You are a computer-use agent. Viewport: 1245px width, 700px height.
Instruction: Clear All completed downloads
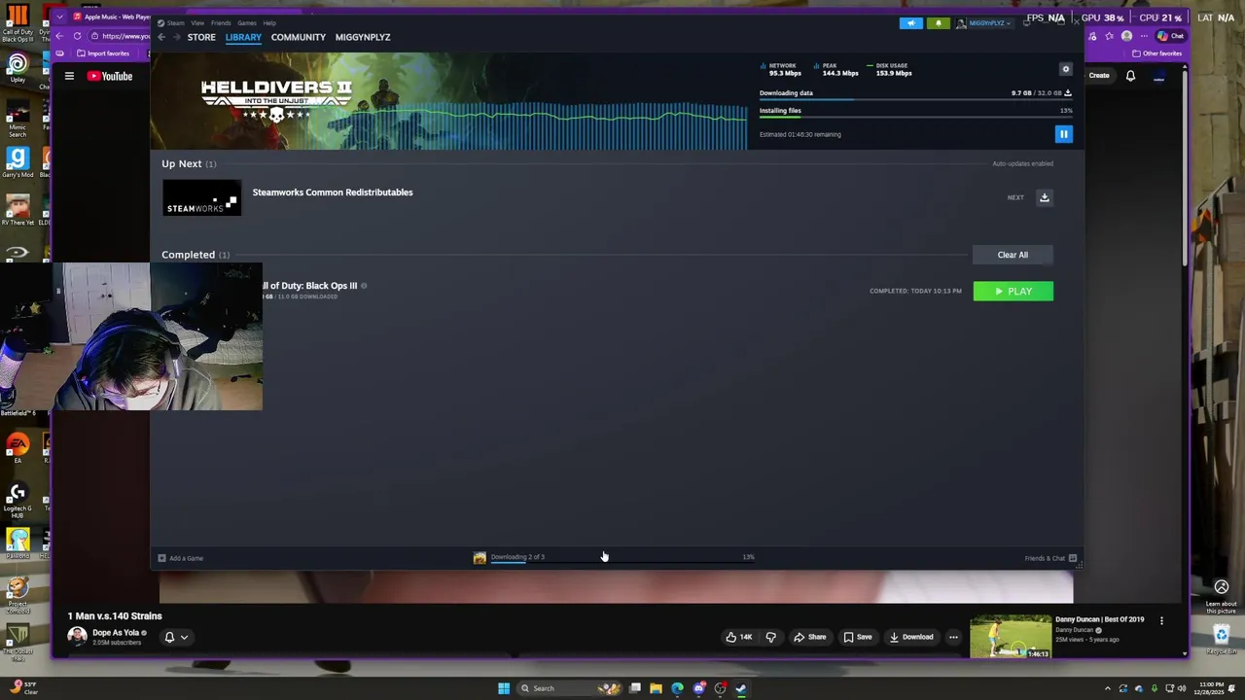(1012, 255)
